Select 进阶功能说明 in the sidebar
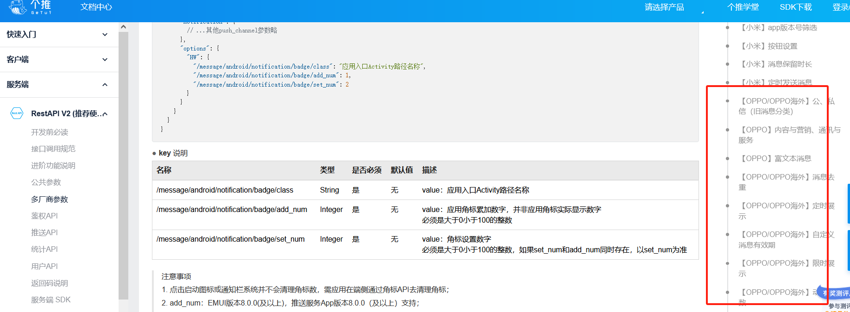The width and height of the screenshot is (850, 312). pos(53,166)
